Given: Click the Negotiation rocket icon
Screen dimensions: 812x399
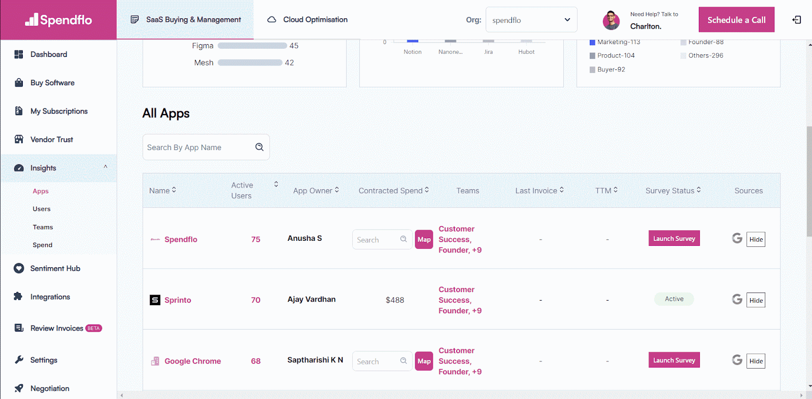Looking at the screenshot, I should click(19, 388).
